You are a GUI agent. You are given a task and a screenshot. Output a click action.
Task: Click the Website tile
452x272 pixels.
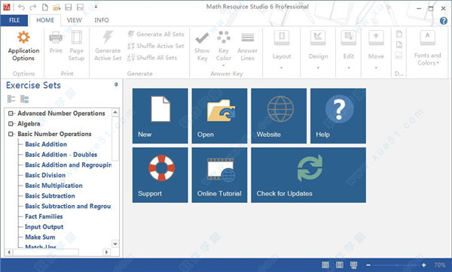click(279, 116)
